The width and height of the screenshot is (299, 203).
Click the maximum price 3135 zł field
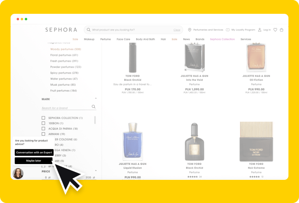tap(90, 177)
